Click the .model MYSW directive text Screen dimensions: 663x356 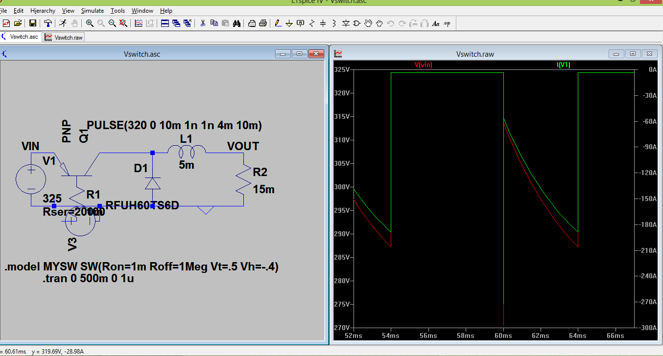pos(142,267)
